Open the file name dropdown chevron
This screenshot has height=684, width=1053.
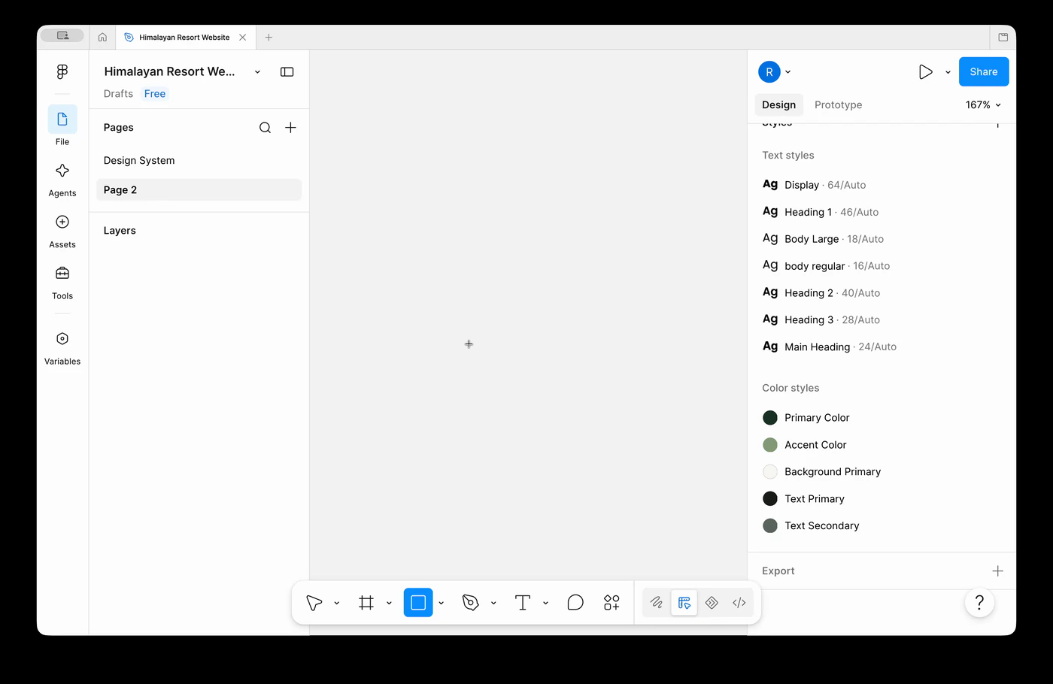point(257,72)
